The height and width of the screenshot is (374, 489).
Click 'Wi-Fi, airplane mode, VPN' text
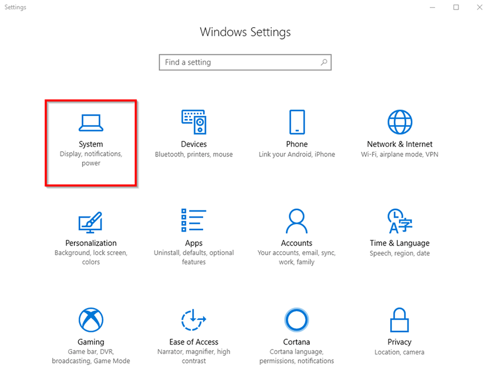[x=399, y=154]
